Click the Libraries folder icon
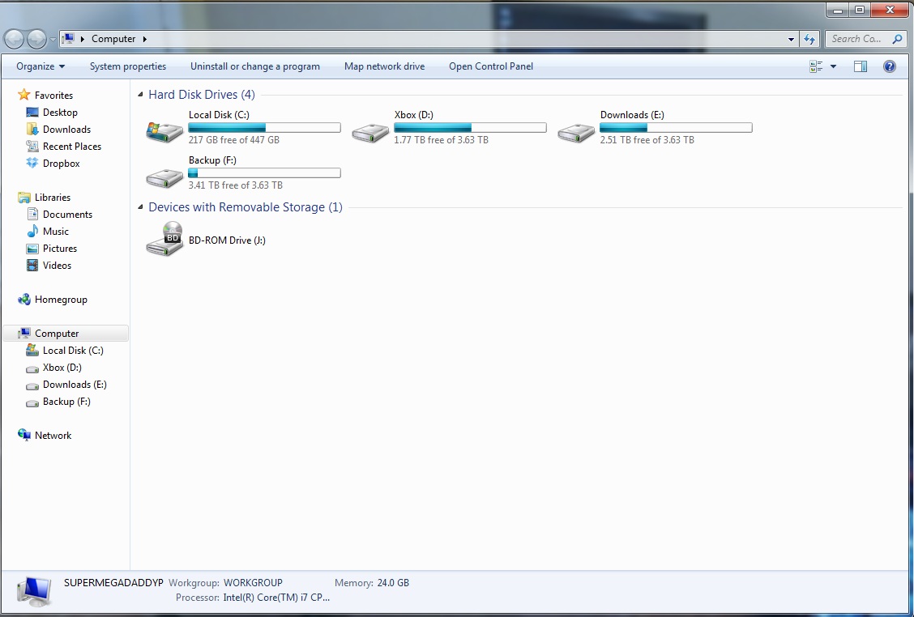Image resolution: width=914 pixels, height=617 pixels. click(x=23, y=198)
